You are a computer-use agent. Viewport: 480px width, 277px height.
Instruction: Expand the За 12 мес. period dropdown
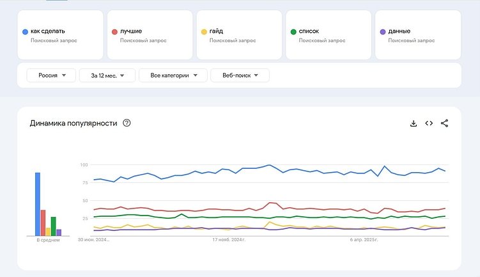click(x=107, y=75)
